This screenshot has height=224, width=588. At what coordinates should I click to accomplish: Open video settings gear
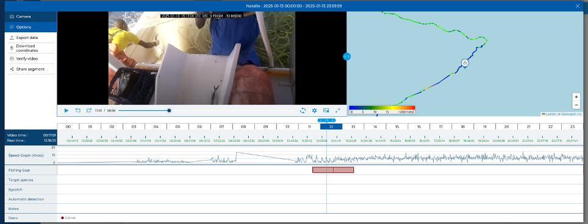(x=314, y=110)
